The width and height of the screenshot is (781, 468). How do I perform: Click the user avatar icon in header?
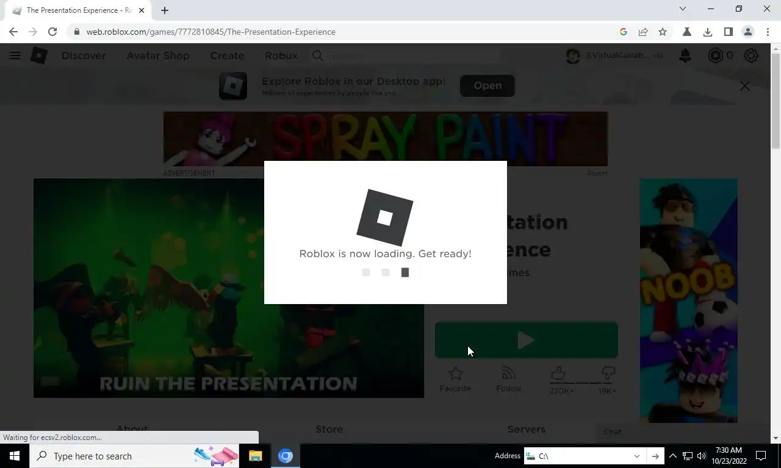point(573,55)
